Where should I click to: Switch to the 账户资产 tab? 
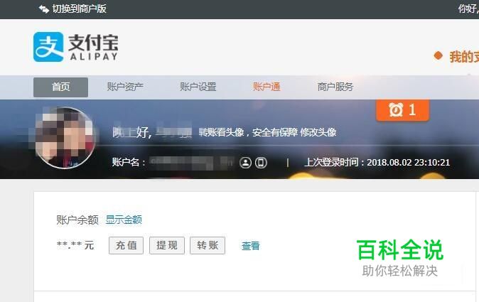tap(125, 87)
